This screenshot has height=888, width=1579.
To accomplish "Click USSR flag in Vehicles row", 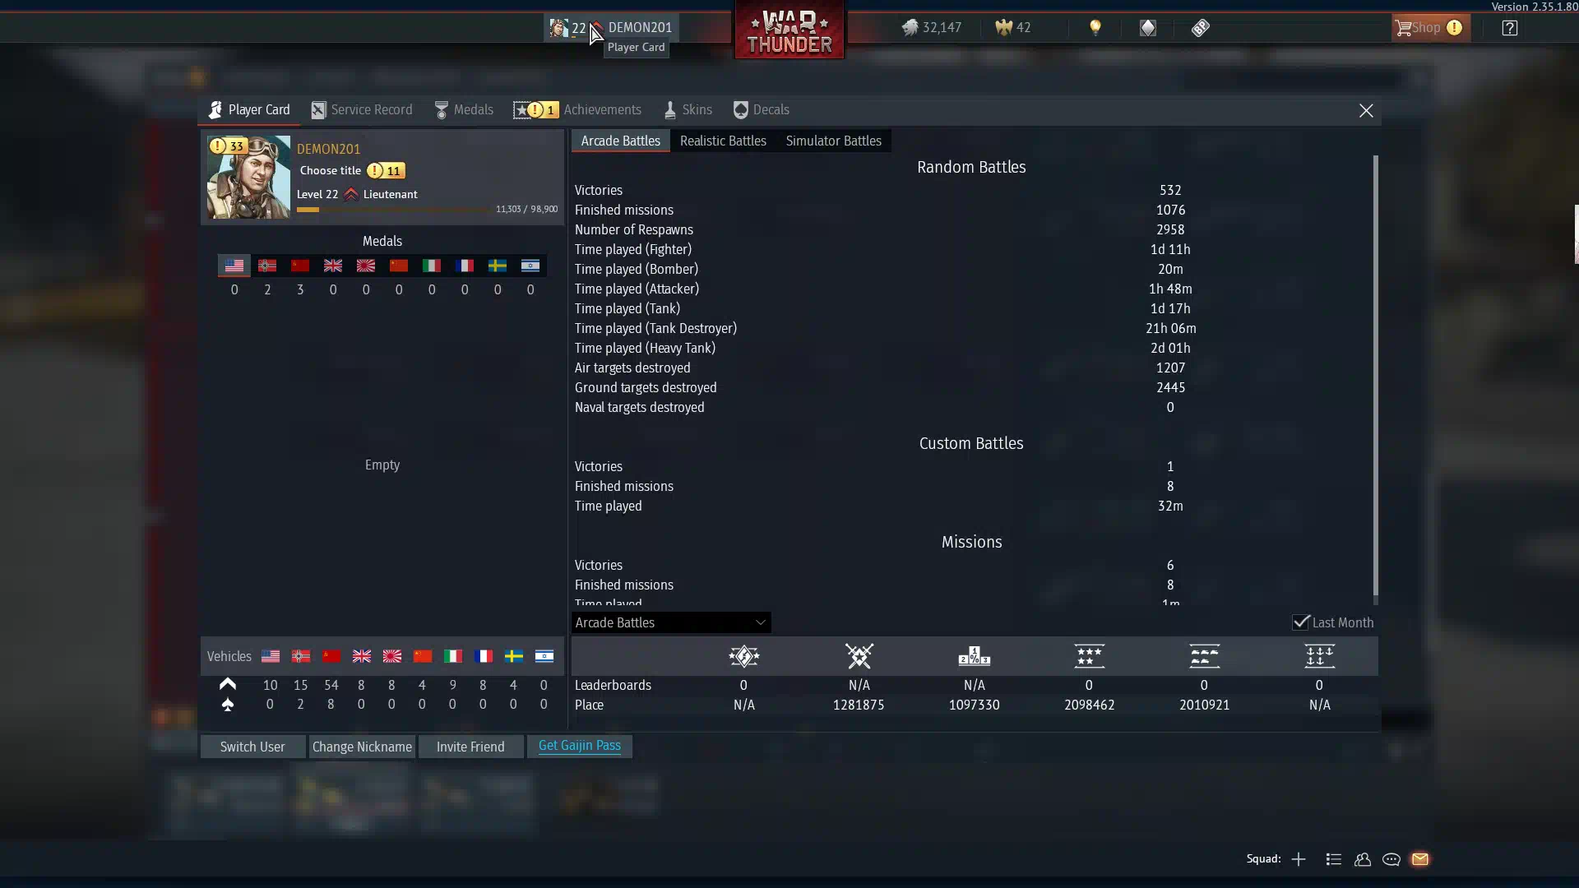I will coord(331,656).
